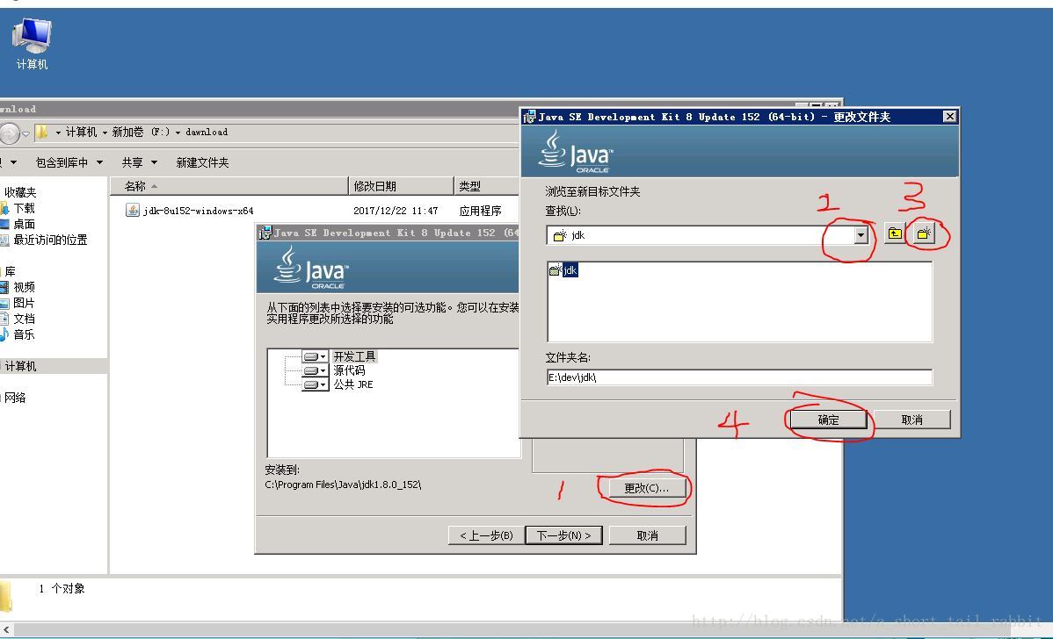The height and width of the screenshot is (639, 1053).
Task: Select jdk-8u152-windows-x64 file in Explorer
Action: tap(198, 211)
